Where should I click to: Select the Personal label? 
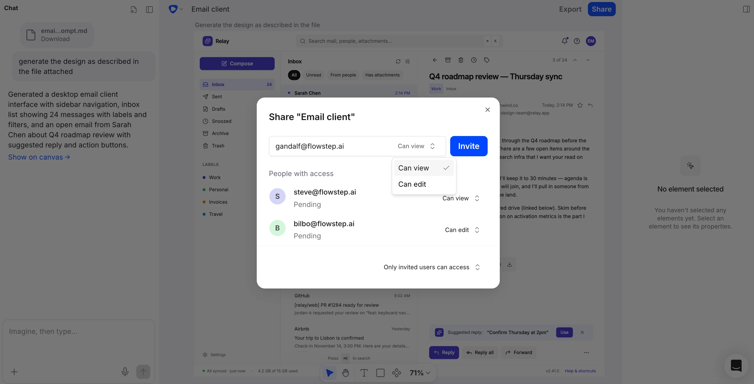[x=215, y=189]
